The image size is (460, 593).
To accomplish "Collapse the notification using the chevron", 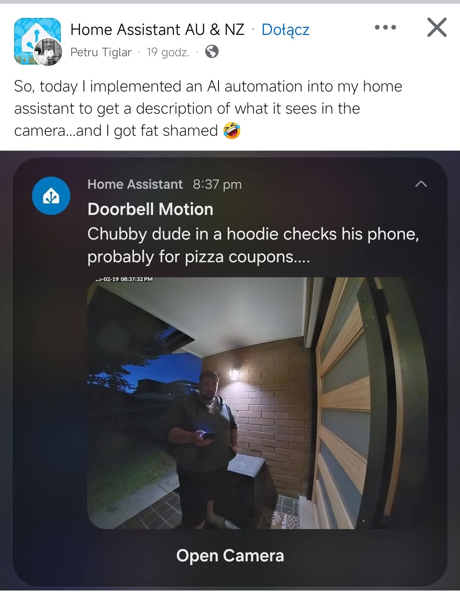I will pos(421,184).
